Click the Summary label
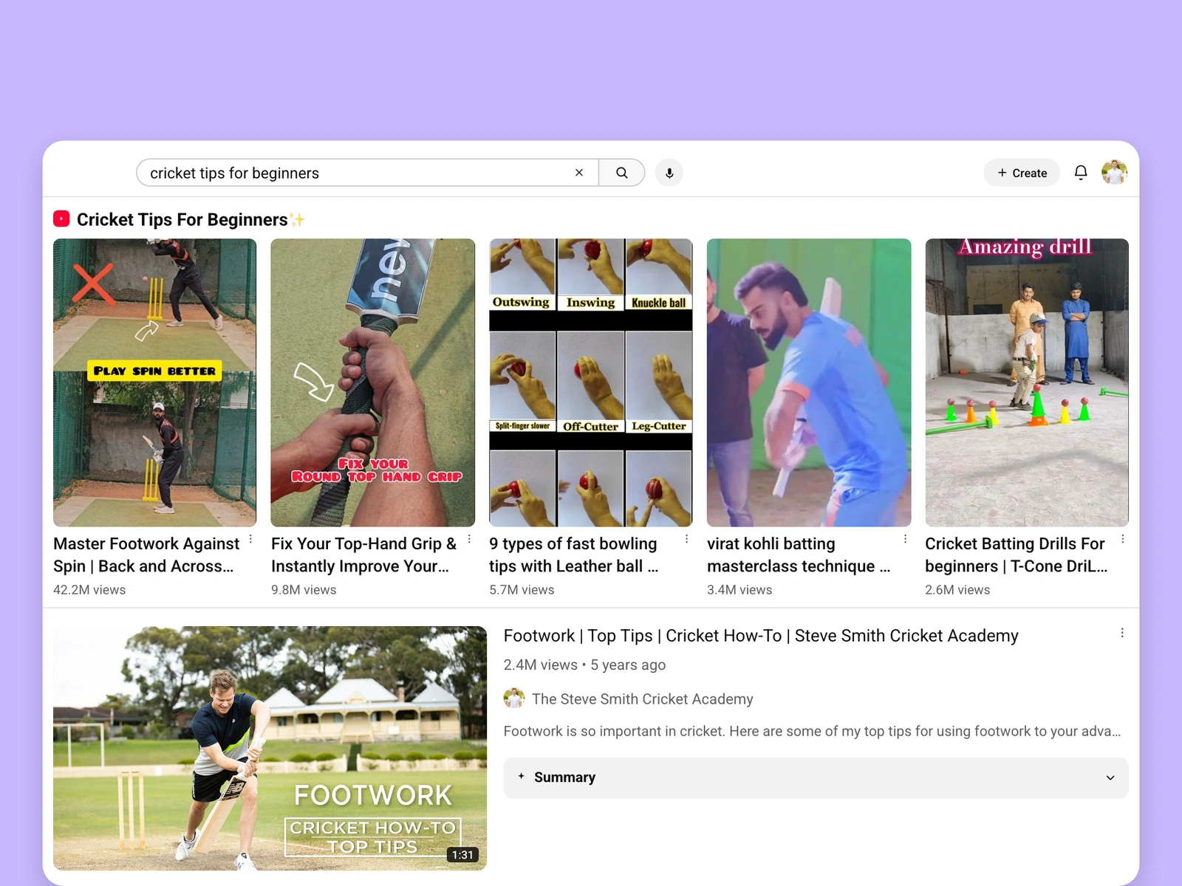The image size is (1182, 886). coord(564,777)
